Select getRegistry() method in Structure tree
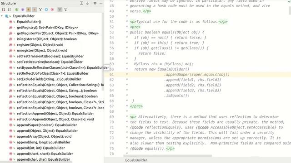291x163 pixels. 47,27
